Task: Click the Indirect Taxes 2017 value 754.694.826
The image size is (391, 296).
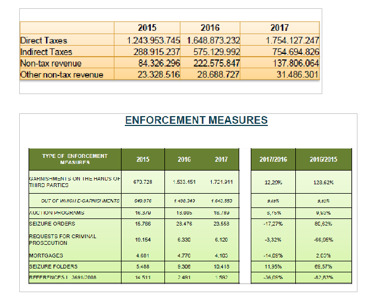Action: 295,52
